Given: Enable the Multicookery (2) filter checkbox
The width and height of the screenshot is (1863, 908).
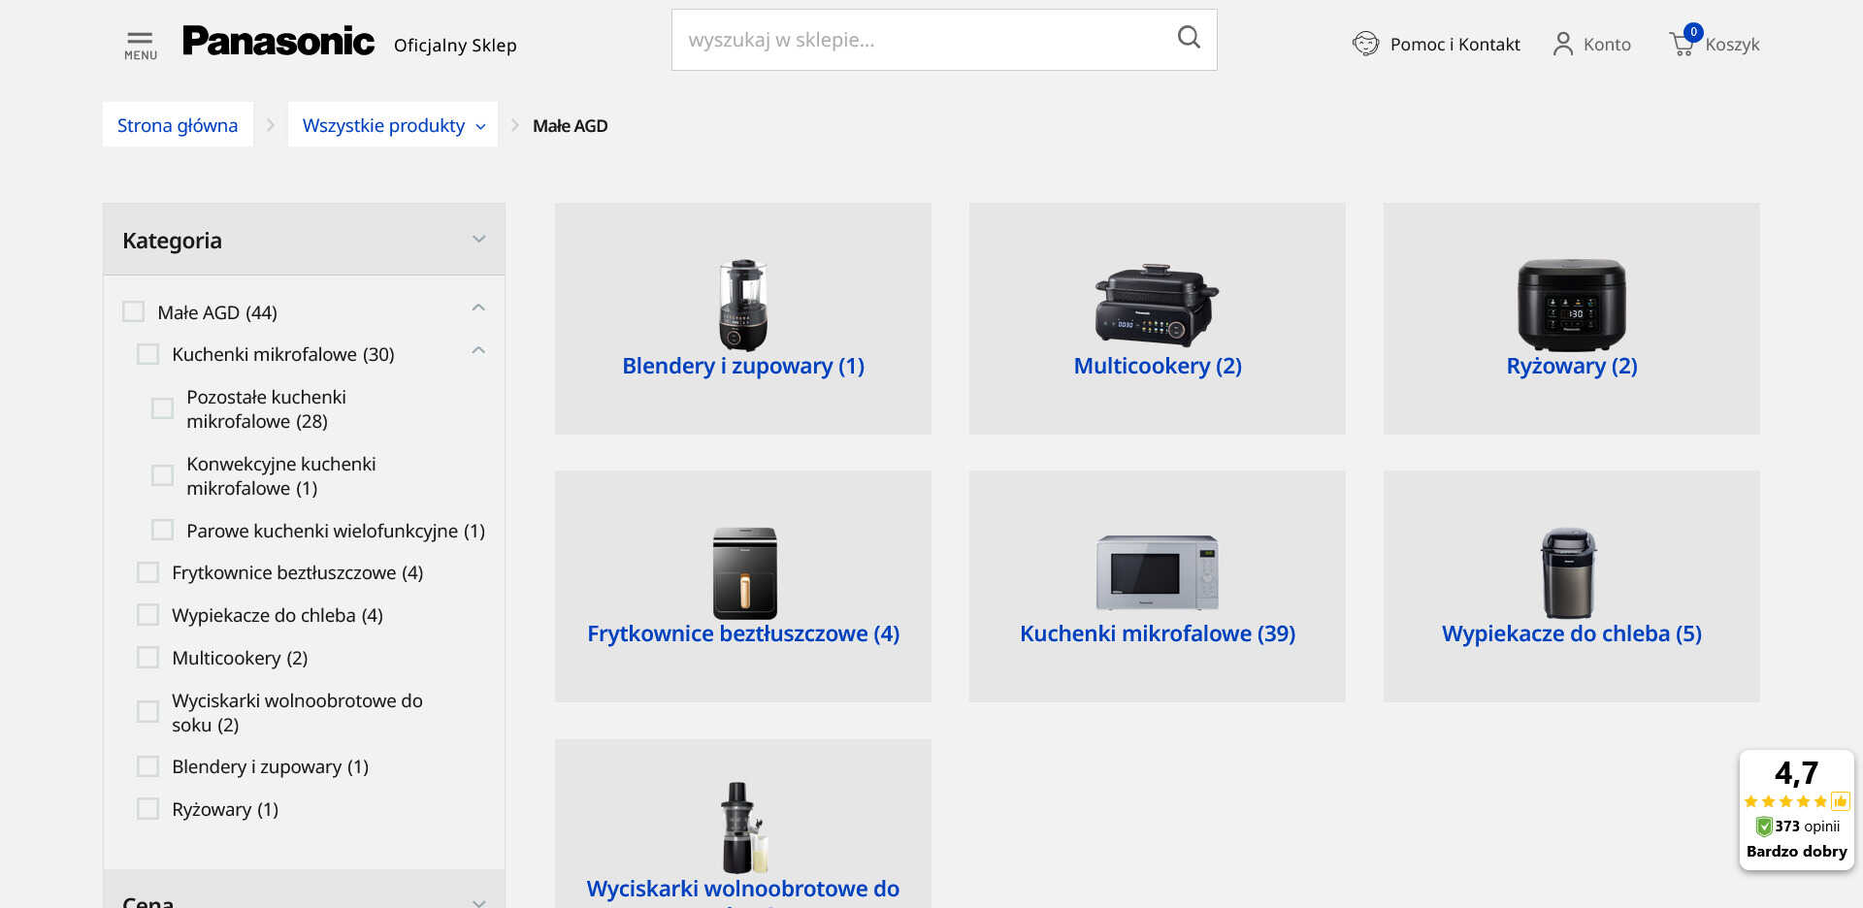Looking at the screenshot, I should tap(148, 658).
